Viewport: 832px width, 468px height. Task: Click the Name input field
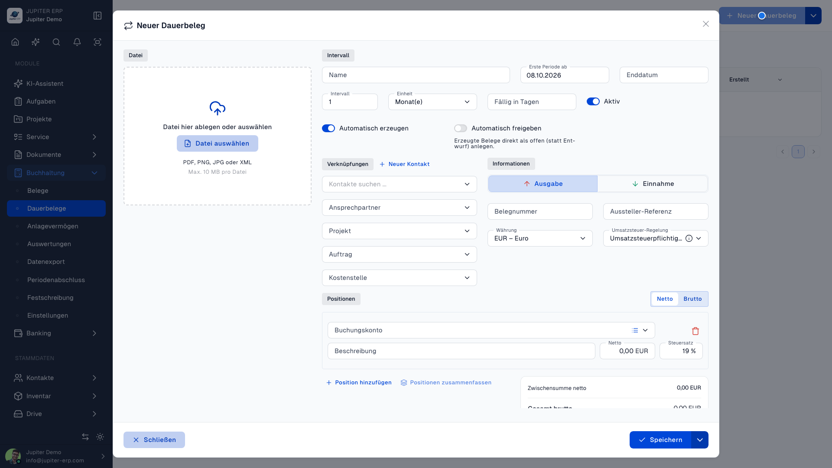pos(416,75)
